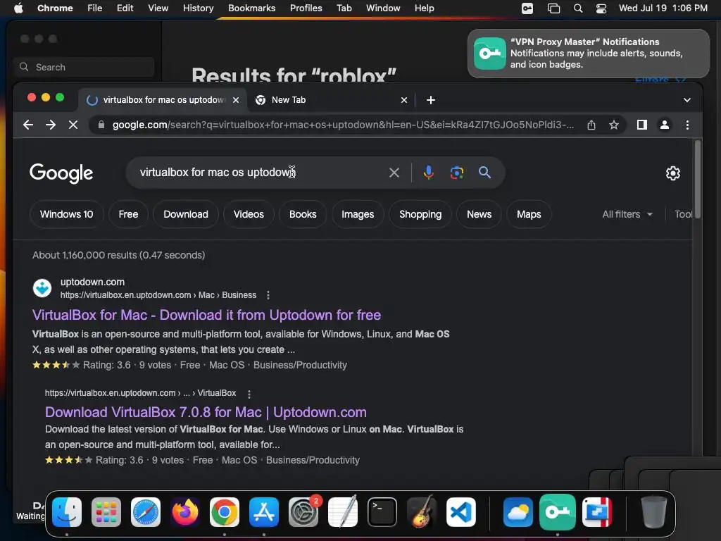Open VirtualBox for Mac - Download it from Uptodown link
Viewport: 721px width, 541px height.
pyautogui.click(x=206, y=315)
